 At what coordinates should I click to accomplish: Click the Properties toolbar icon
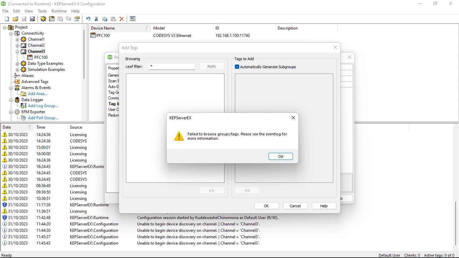tap(77, 19)
